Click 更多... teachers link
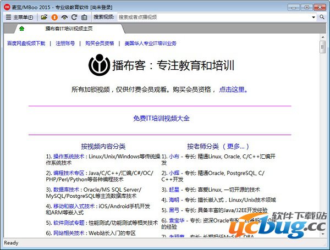 pyautogui.click(x=236, y=146)
